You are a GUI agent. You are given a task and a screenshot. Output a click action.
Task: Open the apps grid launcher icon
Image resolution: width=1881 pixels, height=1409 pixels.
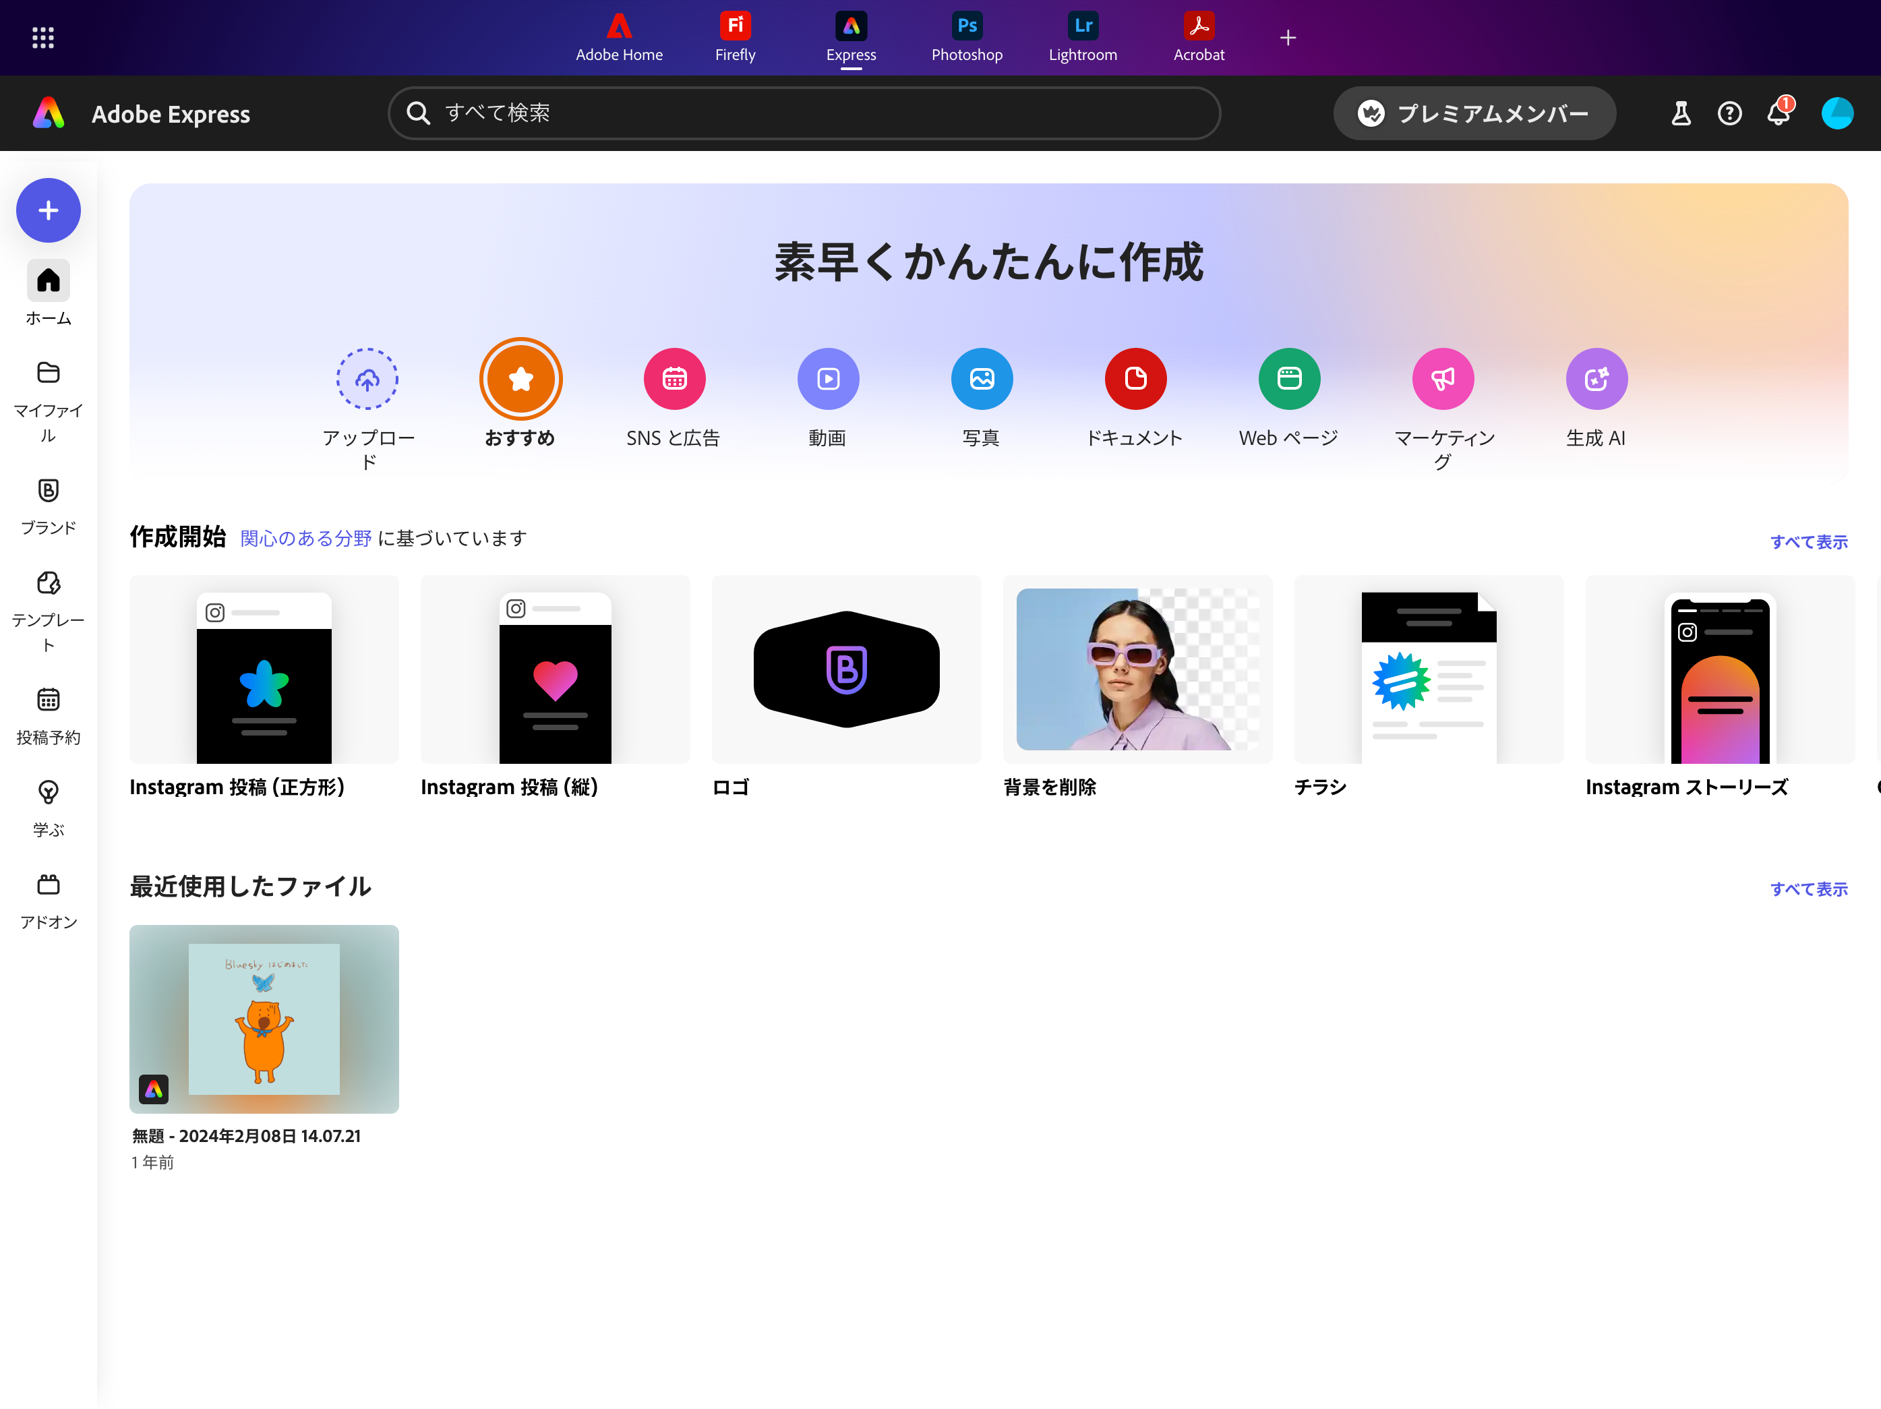[x=42, y=37]
